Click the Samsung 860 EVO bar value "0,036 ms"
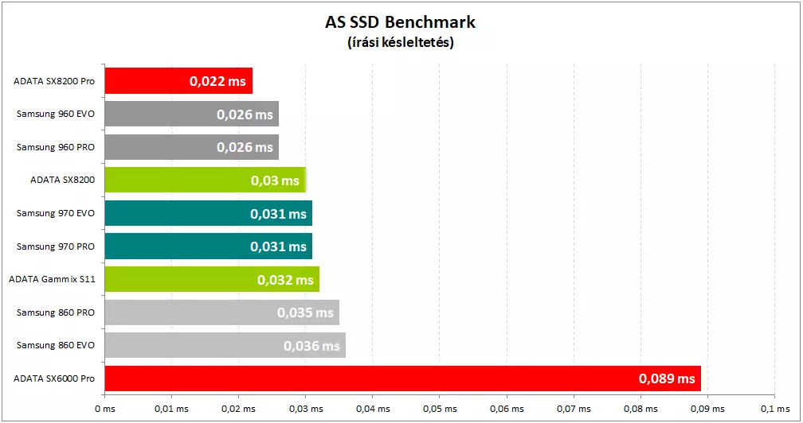 312,346
